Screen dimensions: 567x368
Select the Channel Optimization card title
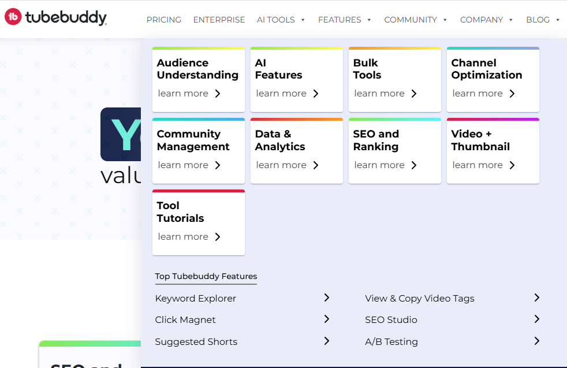487,69
